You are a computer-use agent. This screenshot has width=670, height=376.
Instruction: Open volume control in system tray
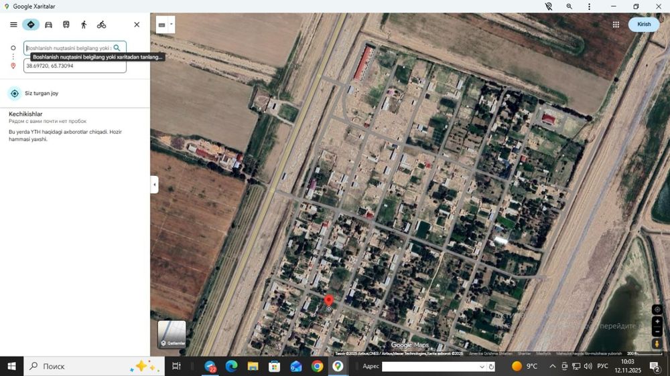click(x=588, y=366)
